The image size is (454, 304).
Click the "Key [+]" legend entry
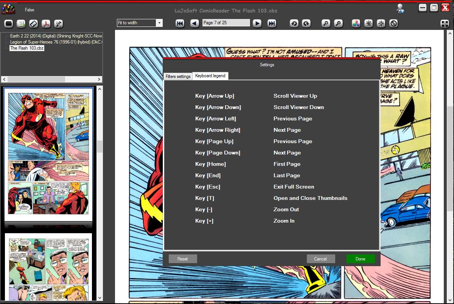pos(204,221)
